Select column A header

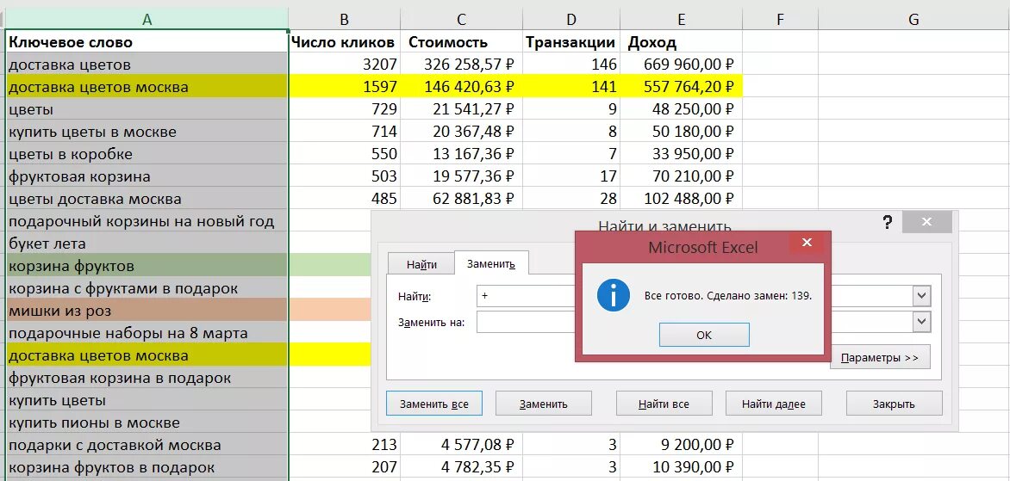click(147, 19)
